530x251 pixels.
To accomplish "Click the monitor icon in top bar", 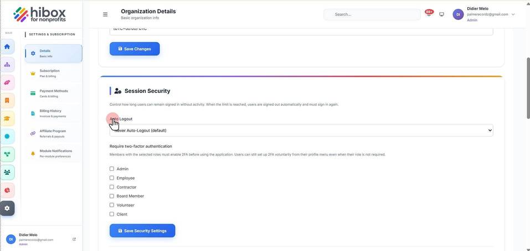I will pyautogui.click(x=441, y=14).
